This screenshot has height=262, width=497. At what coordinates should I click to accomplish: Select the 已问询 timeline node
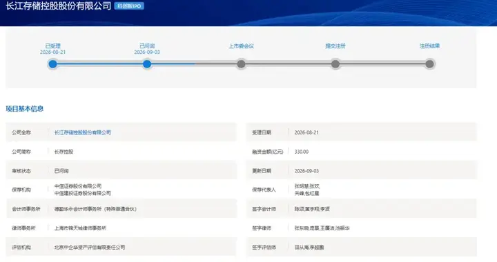click(147, 64)
